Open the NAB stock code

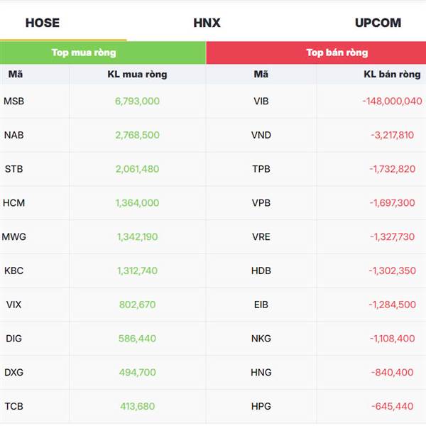(14, 135)
